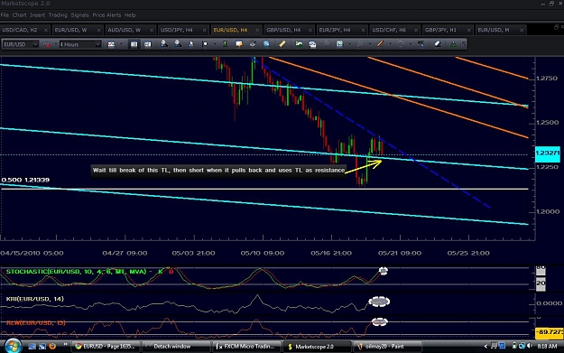This screenshot has height=353, width=564.
Task: Open the Insert menu
Action: 37,15
